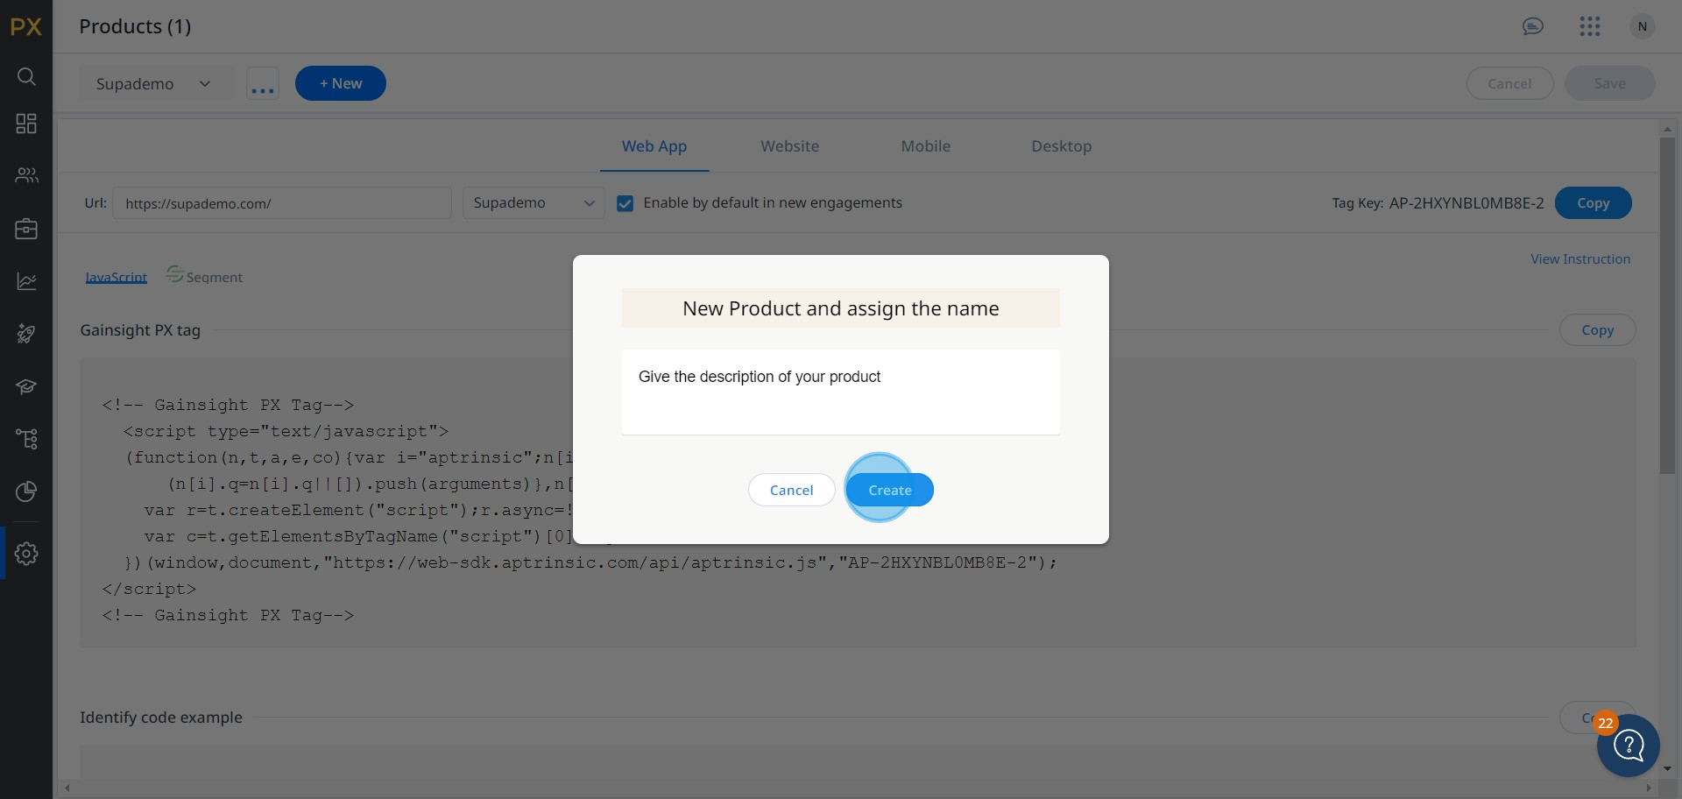1682x799 pixels.
Task: Click Create in the dialog
Action: [890, 490]
